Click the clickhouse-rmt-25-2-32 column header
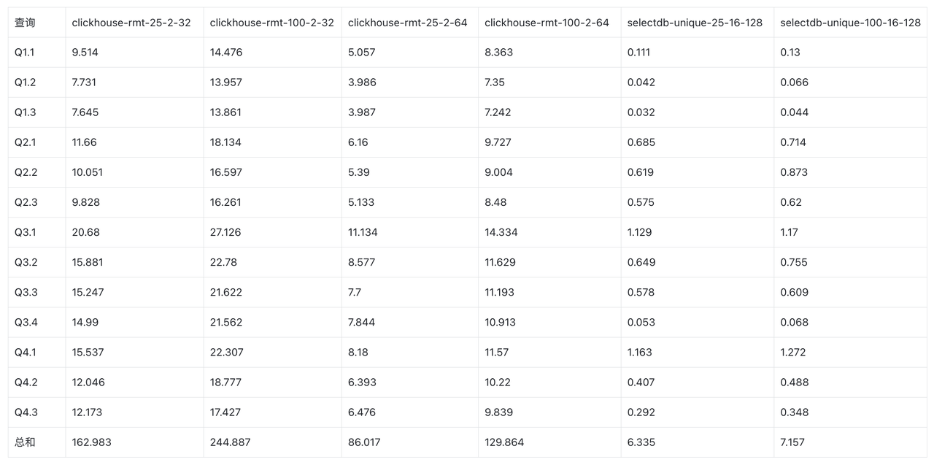This screenshot has height=465, width=934. pyautogui.click(x=131, y=23)
